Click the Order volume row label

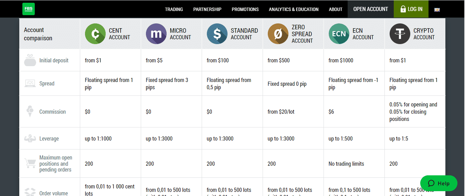[x=53, y=193]
